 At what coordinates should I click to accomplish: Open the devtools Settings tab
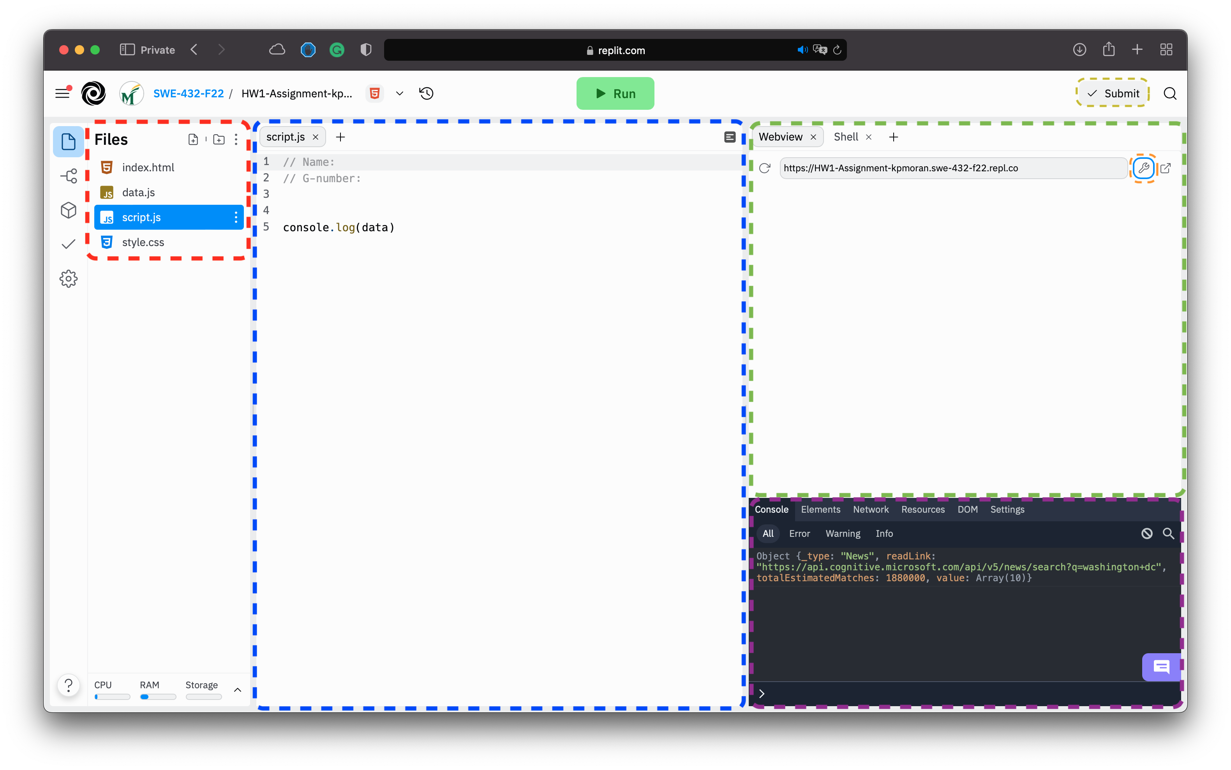(1007, 509)
